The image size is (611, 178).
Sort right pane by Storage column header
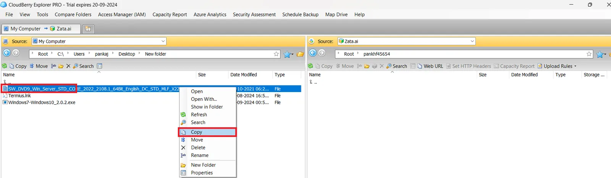(x=594, y=75)
